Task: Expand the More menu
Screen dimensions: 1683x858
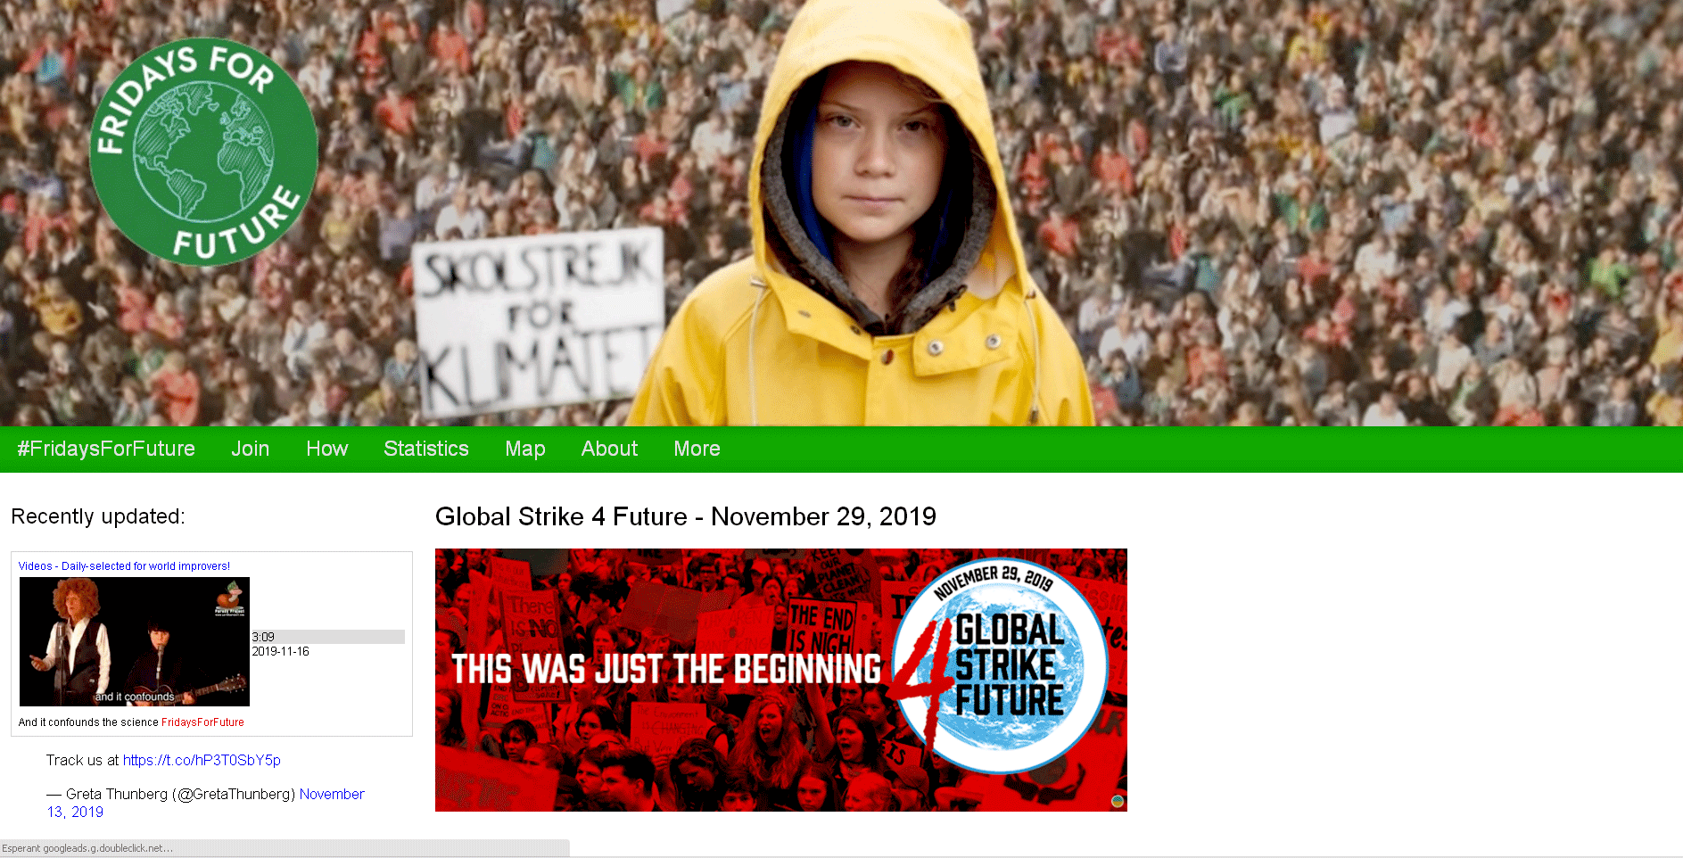Action: 697,449
